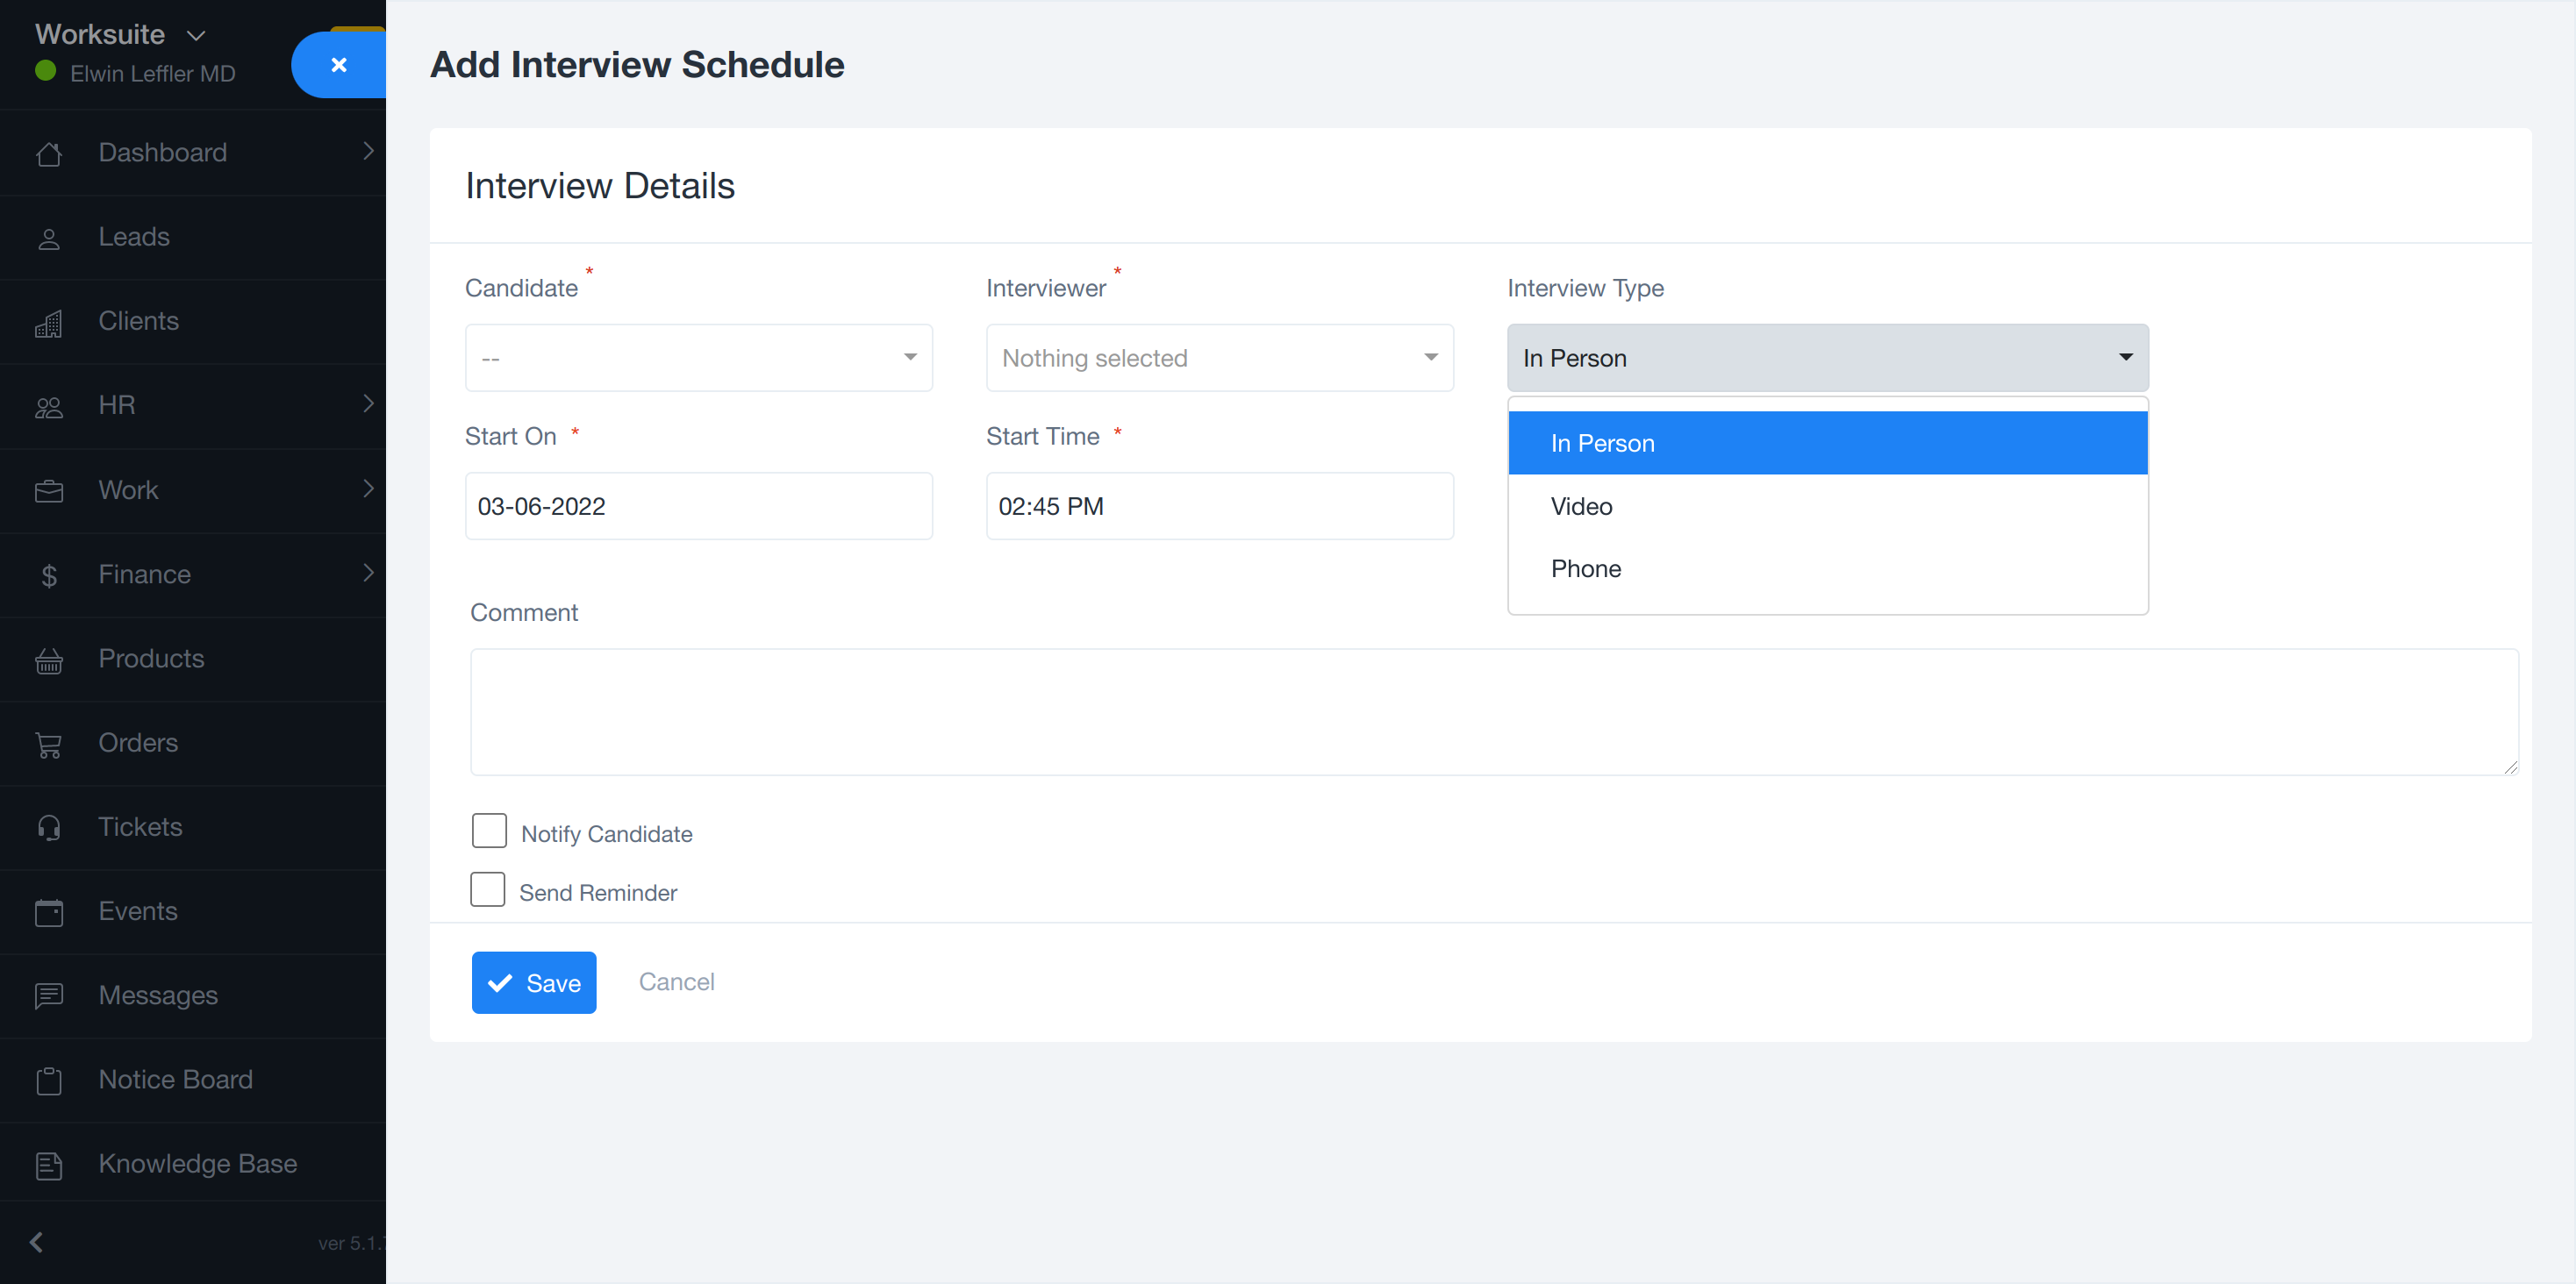Click the Dashboard home icon in sidebar
The width and height of the screenshot is (2576, 1284).
pos(48,153)
